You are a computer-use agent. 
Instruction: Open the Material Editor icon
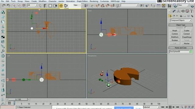(169, 6)
